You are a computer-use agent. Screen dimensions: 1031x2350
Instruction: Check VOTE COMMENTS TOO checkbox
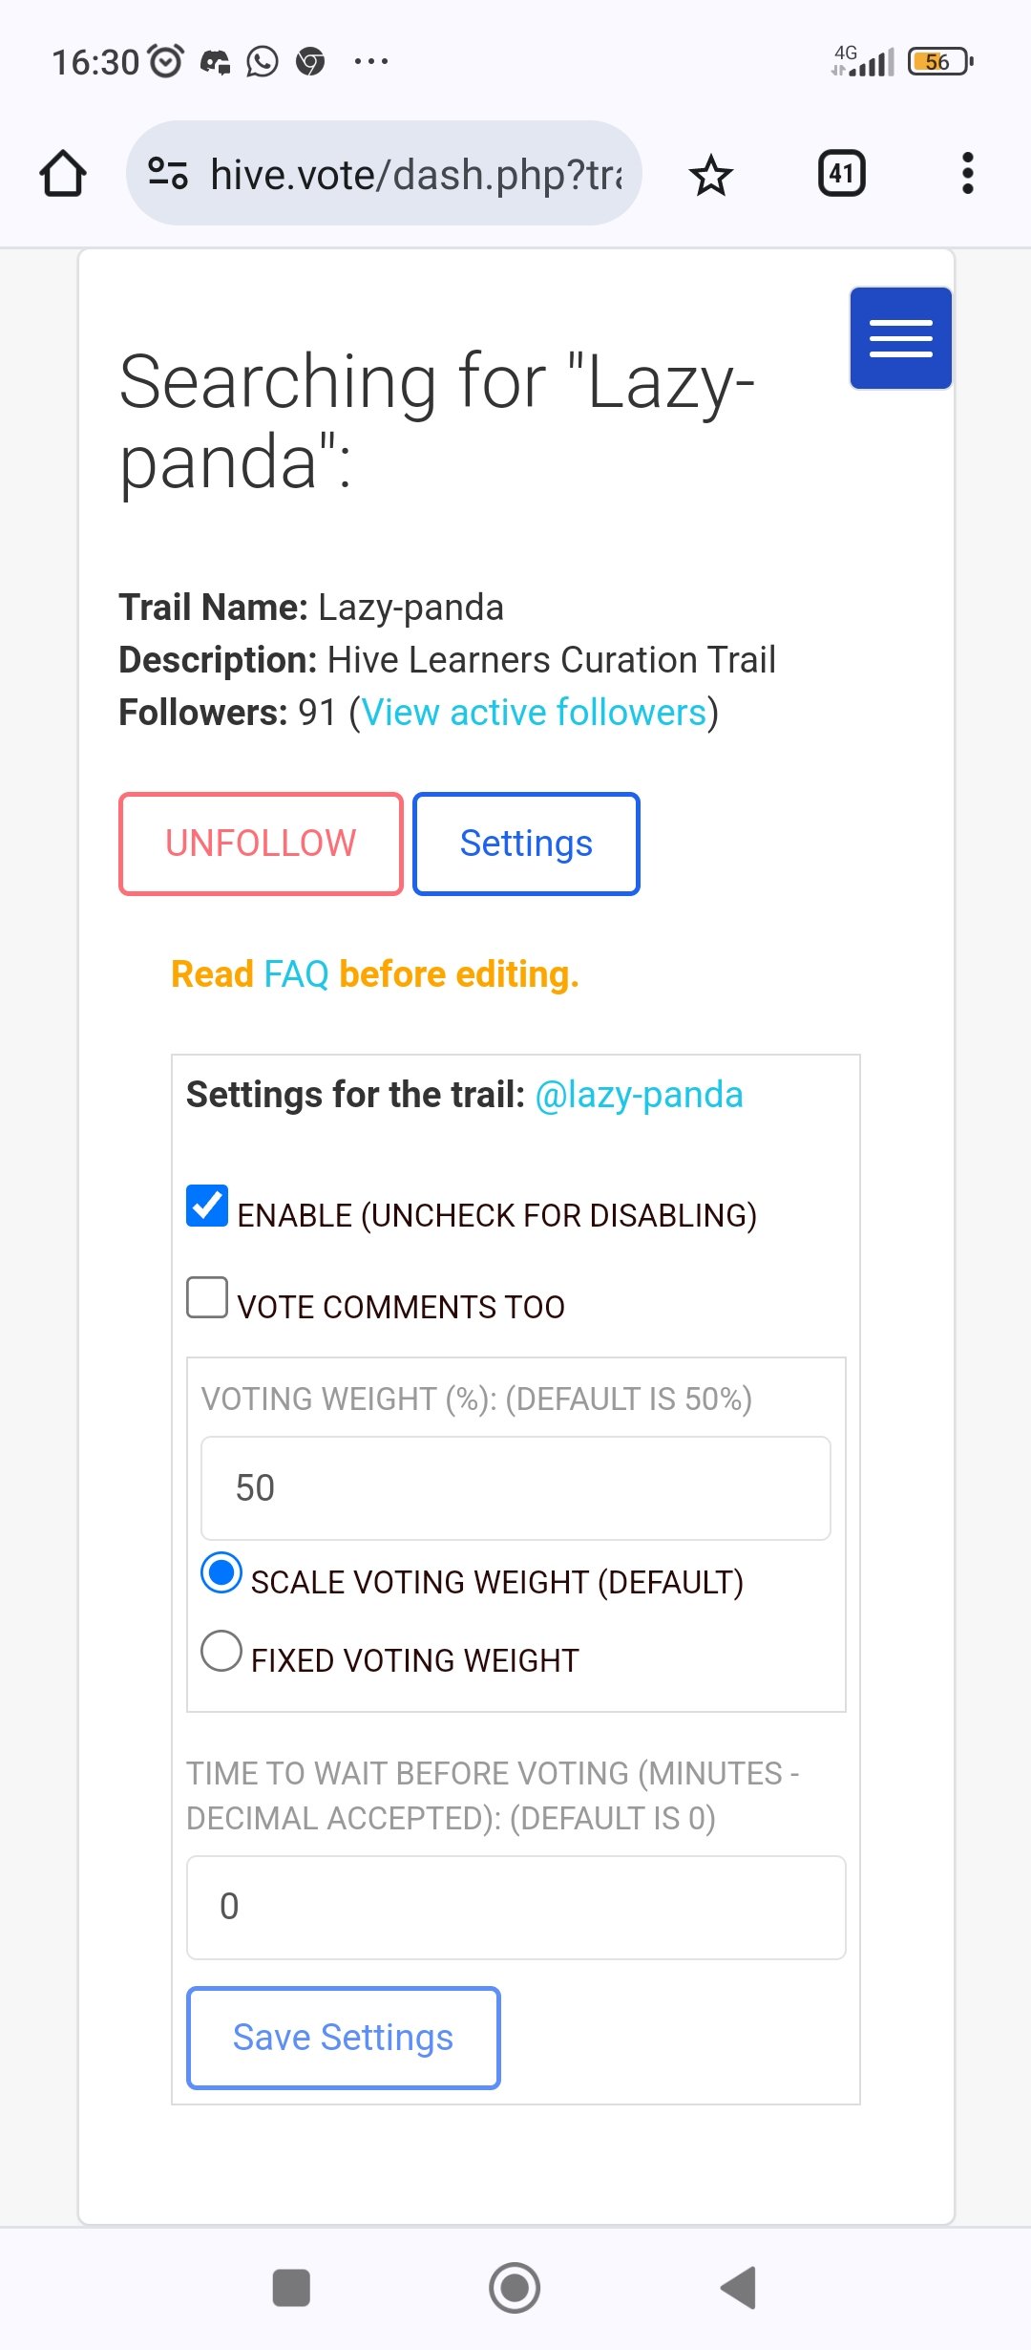click(207, 1297)
